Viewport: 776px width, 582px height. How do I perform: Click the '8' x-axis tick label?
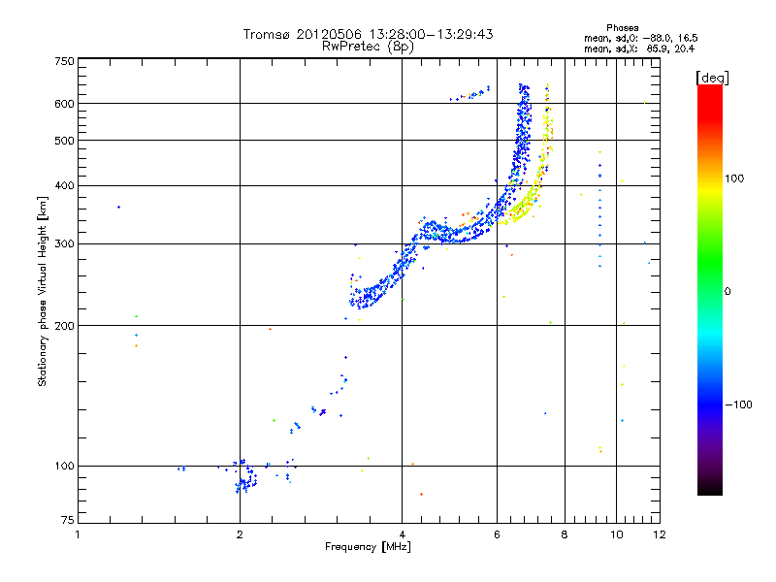pos(565,535)
